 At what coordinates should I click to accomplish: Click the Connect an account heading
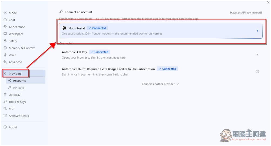[x=78, y=12]
